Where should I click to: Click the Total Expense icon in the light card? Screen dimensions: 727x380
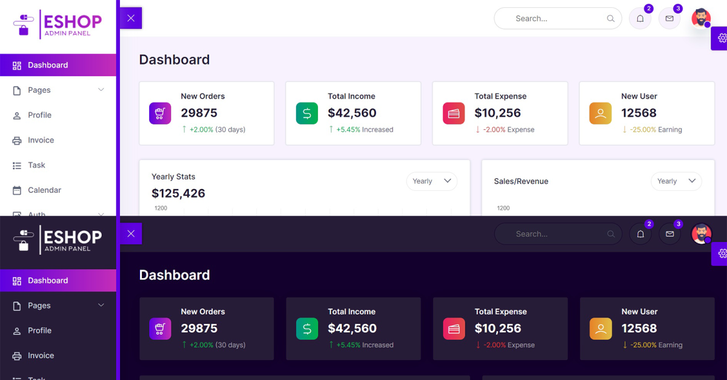click(454, 113)
